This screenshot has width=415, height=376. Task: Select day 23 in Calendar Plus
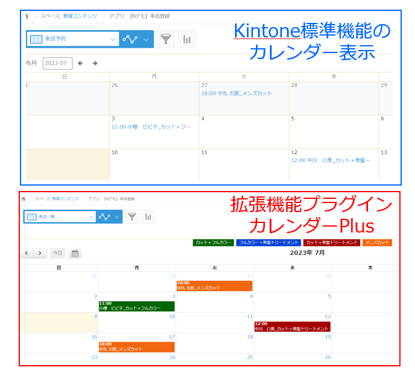point(95,357)
